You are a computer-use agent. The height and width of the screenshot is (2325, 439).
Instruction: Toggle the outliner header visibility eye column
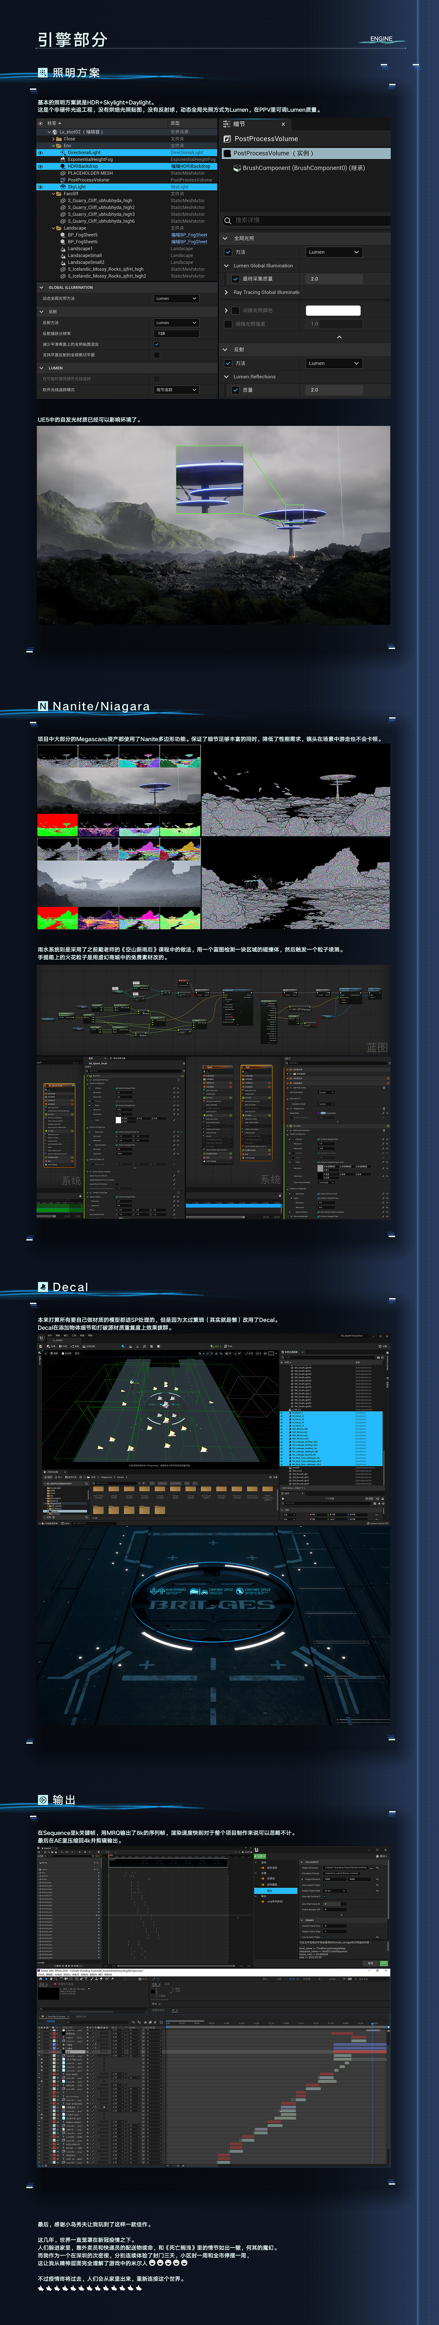pyautogui.click(x=41, y=124)
